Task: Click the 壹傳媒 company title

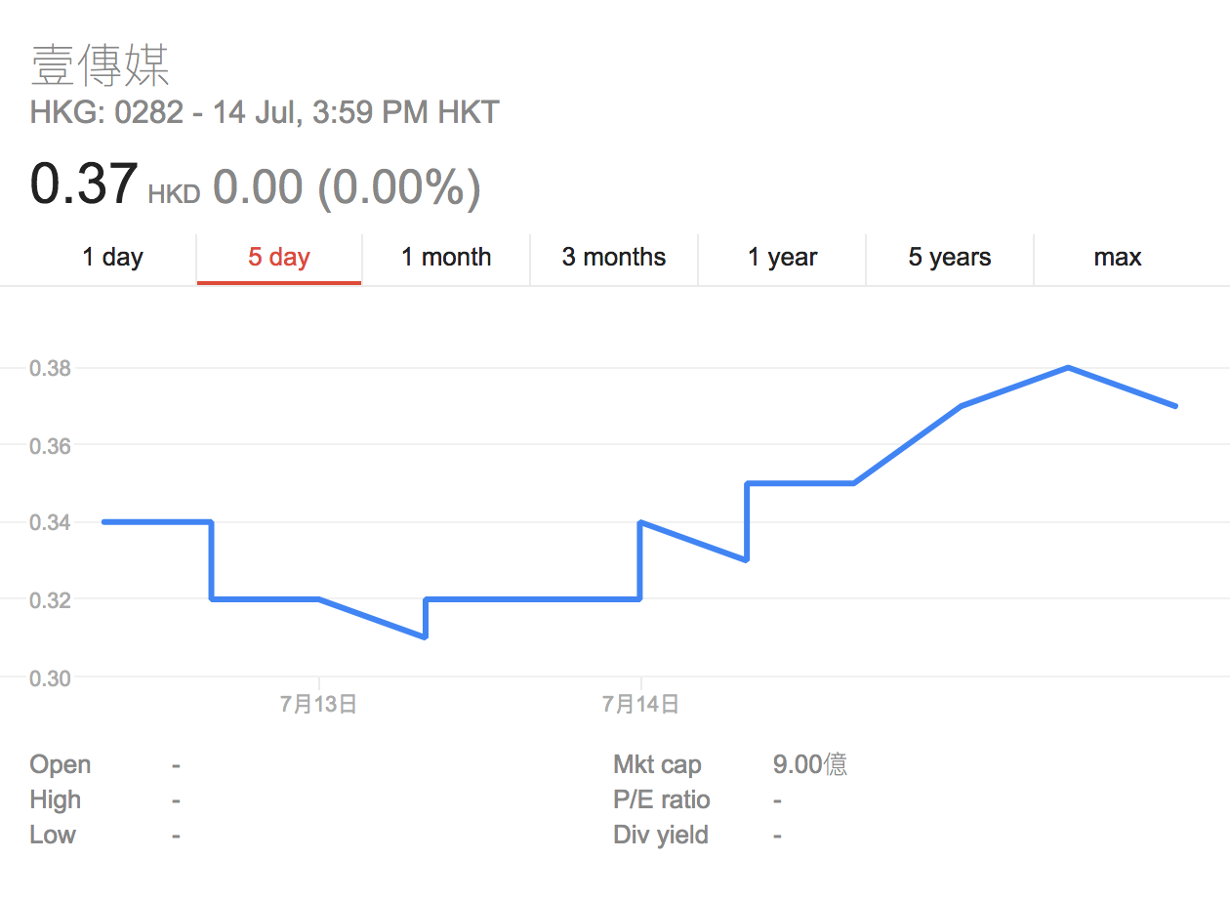Action: coord(100,66)
